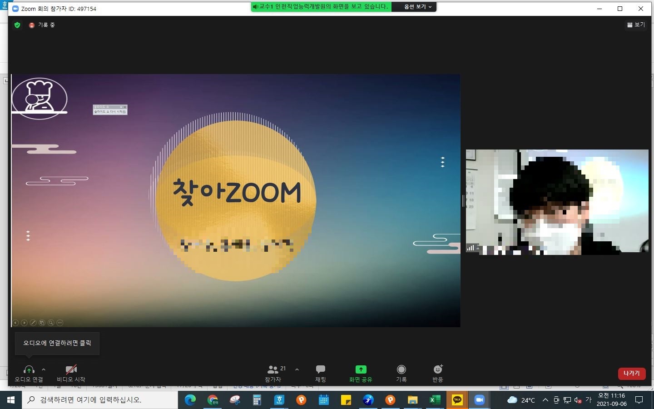Click the taskbar search input box
Screen dimensions: 654x409
(100, 400)
